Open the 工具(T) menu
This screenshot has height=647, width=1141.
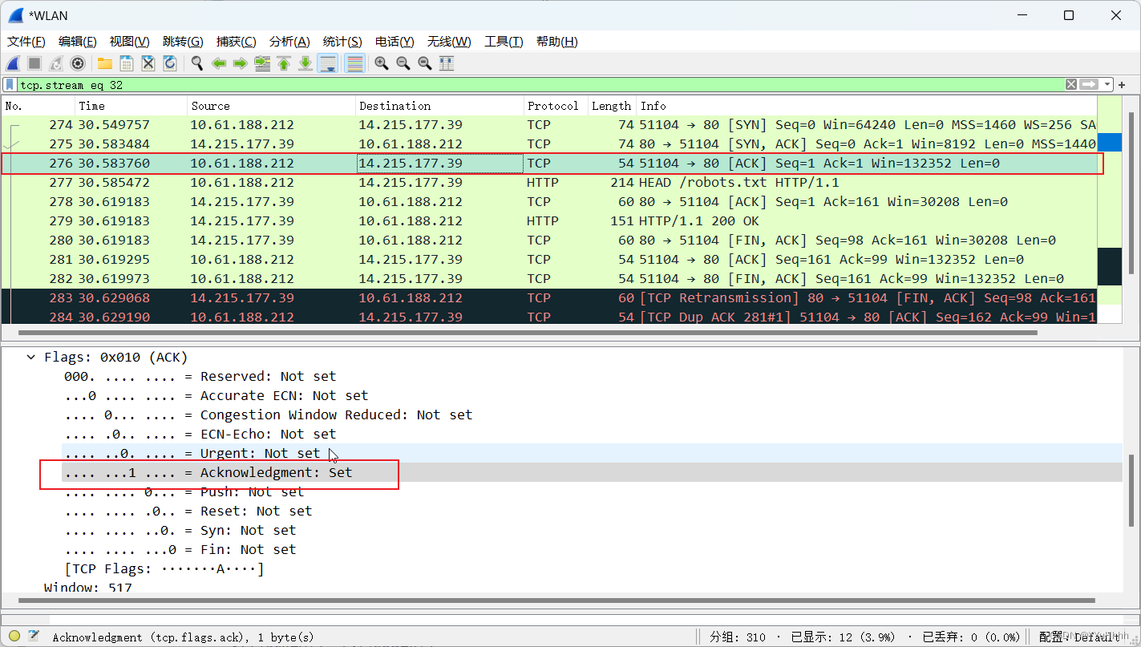(x=504, y=42)
